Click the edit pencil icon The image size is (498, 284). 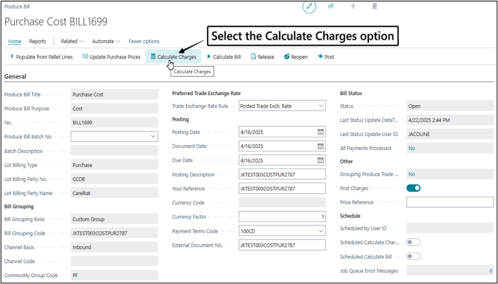309,6
